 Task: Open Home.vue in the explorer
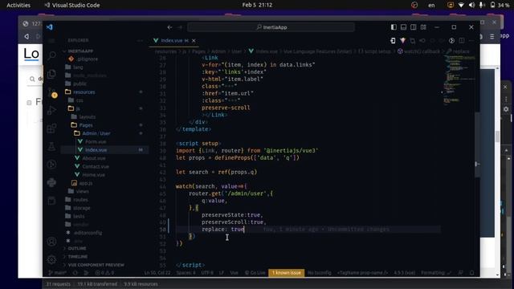94,175
